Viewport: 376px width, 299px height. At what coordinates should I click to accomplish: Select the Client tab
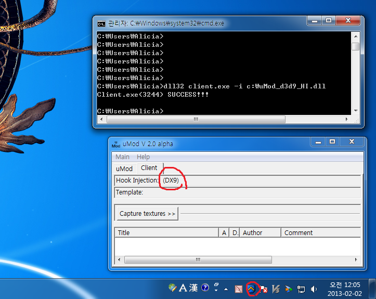[149, 168]
